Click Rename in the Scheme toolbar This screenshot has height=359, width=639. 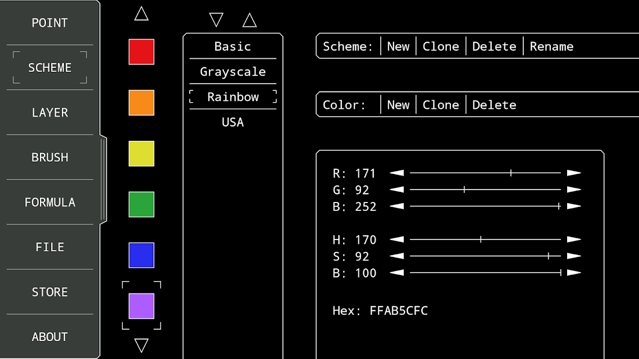click(551, 47)
